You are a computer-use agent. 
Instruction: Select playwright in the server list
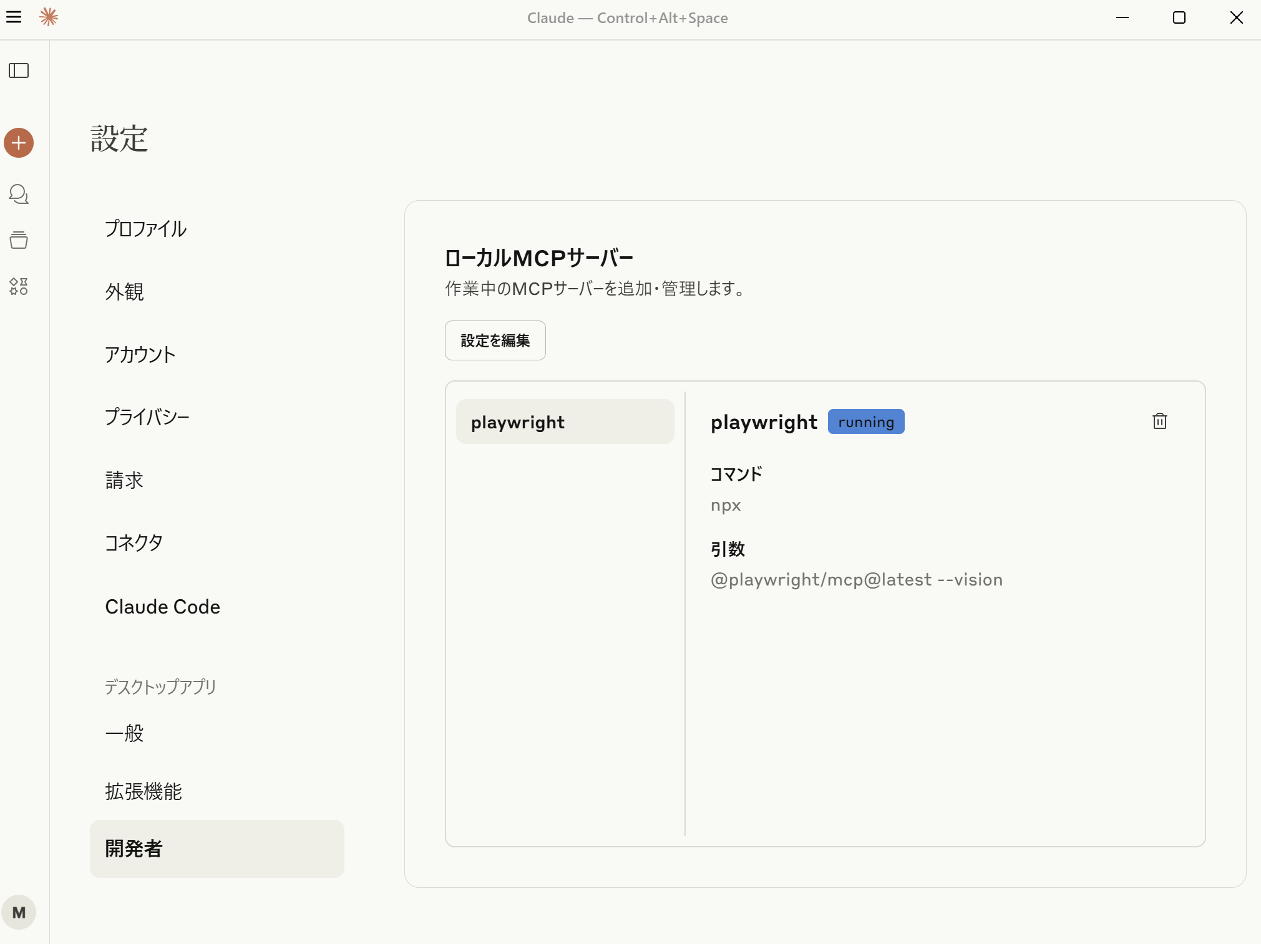[x=565, y=422]
